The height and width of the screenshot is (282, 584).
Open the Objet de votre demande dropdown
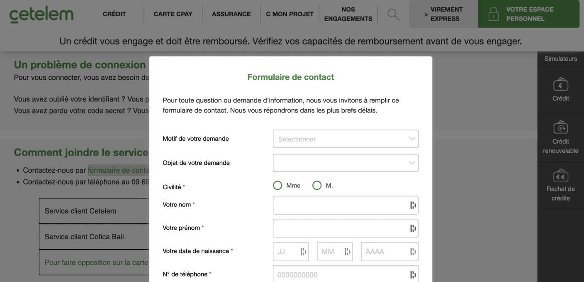(346, 163)
